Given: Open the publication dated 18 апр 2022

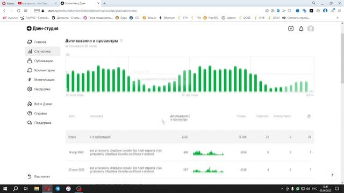Looking at the screenshot, I should [x=126, y=152].
